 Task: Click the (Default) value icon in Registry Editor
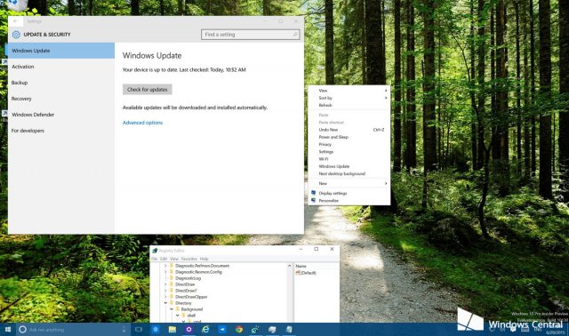click(298, 273)
